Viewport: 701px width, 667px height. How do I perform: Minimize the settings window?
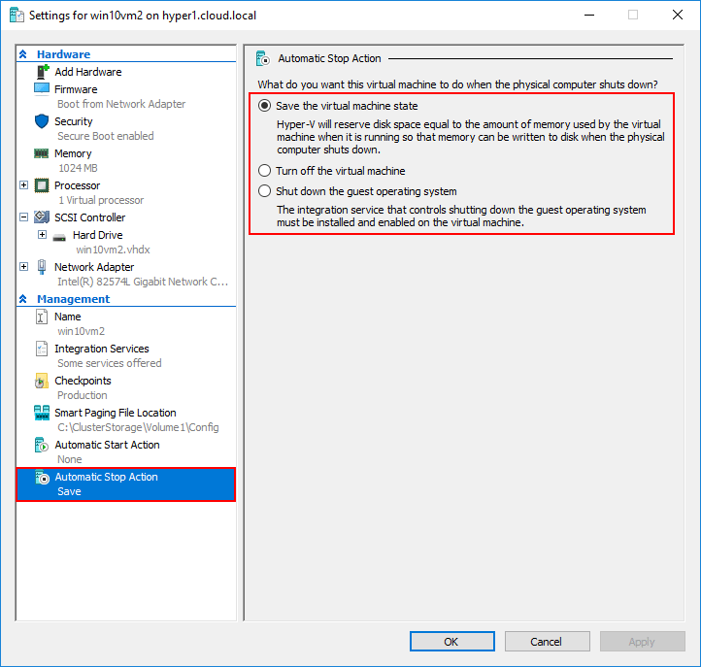pyautogui.click(x=589, y=15)
